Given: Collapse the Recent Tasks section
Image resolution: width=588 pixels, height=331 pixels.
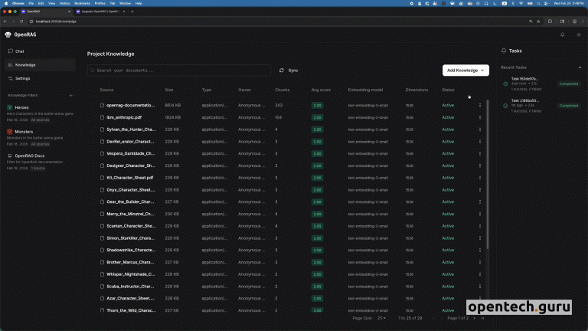Looking at the screenshot, I should click(579, 67).
